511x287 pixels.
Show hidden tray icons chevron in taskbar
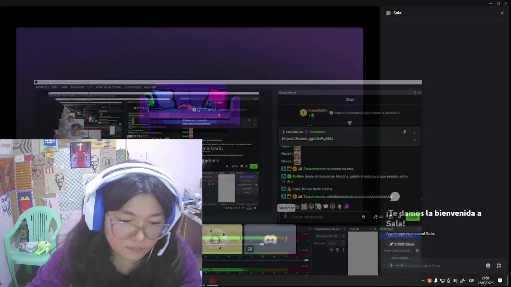coord(423,281)
